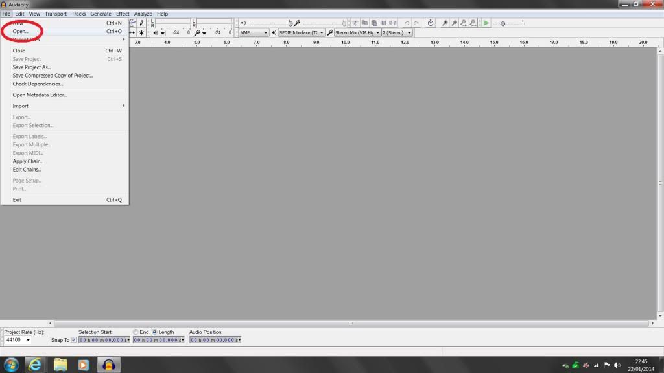The width and height of the screenshot is (664, 373).
Task: Click the playback speed slider handle
Action: (x=503, y=24)
